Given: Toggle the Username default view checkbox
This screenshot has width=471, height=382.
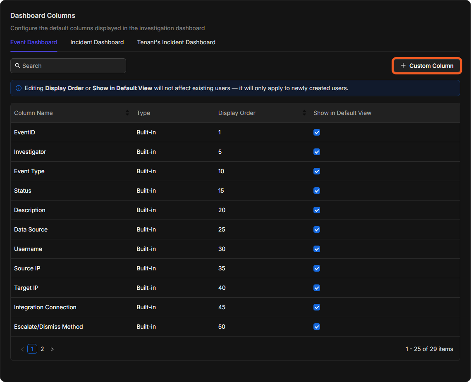Looking at the screenshot, I should click(317, 249).
